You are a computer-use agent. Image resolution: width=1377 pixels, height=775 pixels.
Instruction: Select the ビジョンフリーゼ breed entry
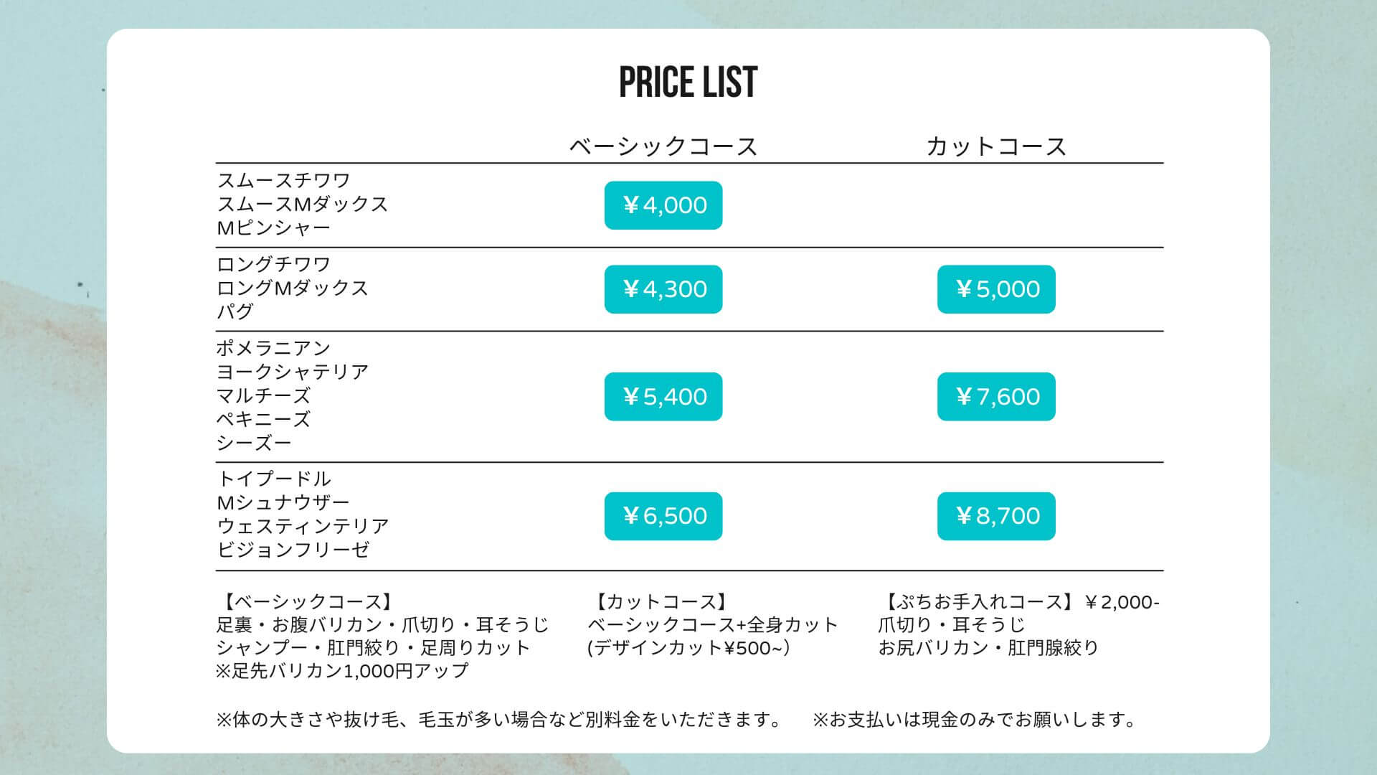click(x=293, y=550)
